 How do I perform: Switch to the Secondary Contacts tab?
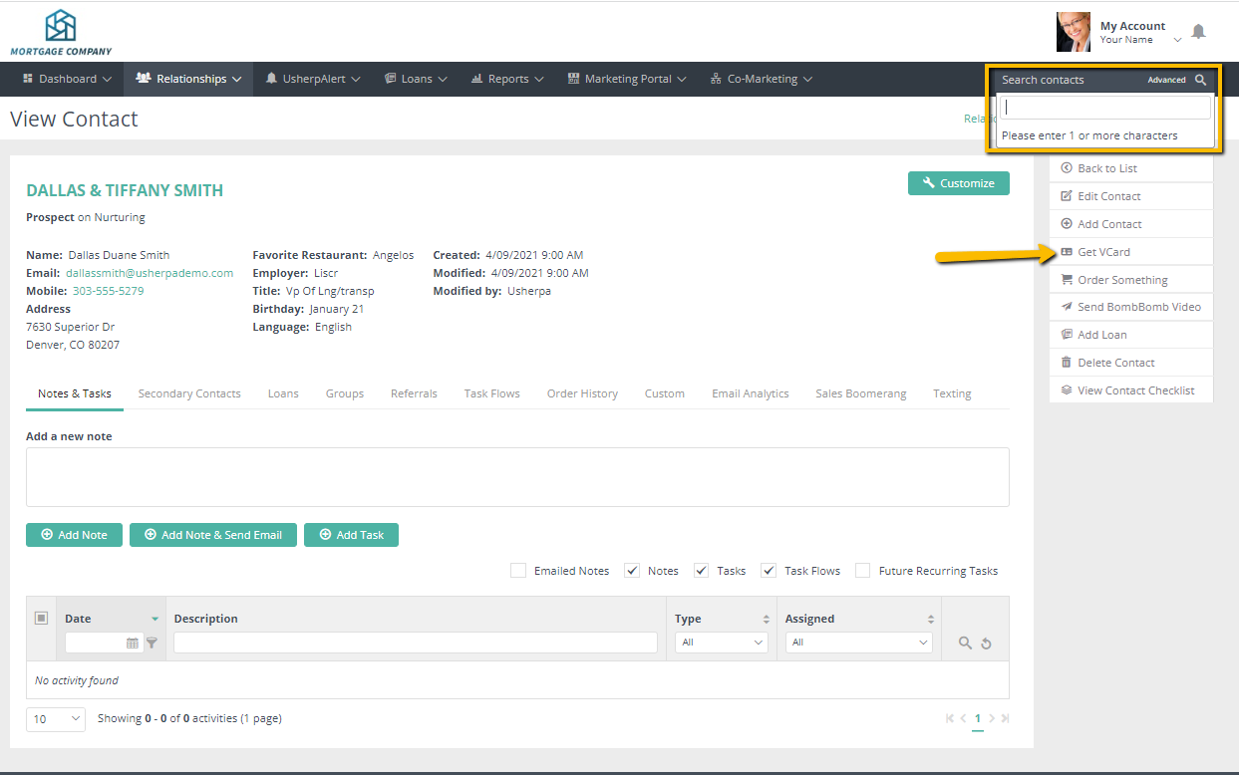point(189,393)
